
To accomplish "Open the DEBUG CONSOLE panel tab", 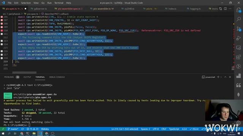I will point(57,77).
